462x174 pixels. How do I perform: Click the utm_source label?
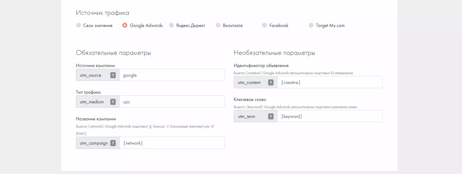pos(91,75)
